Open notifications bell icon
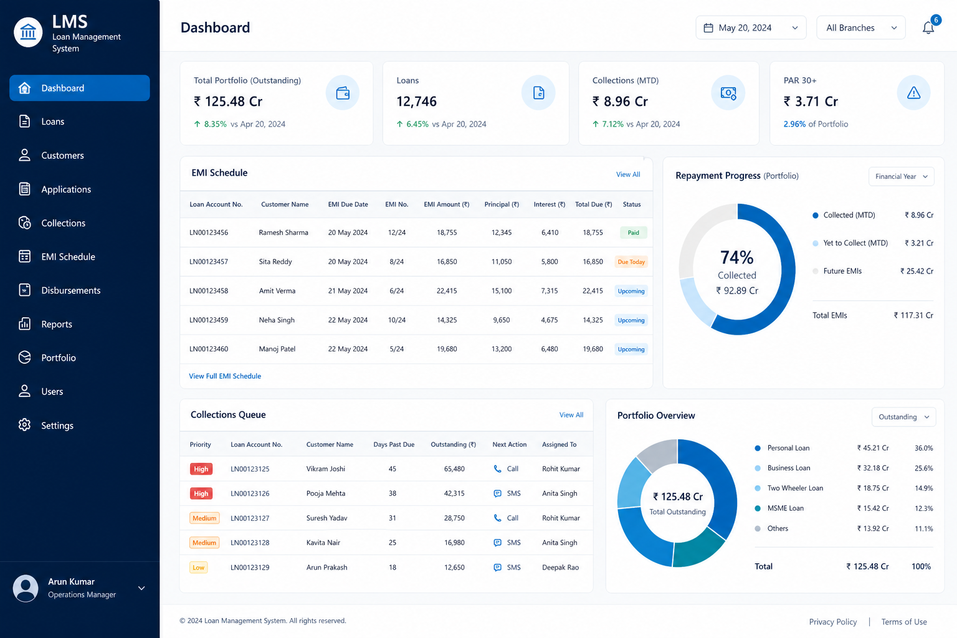 (x=928, y=27)
